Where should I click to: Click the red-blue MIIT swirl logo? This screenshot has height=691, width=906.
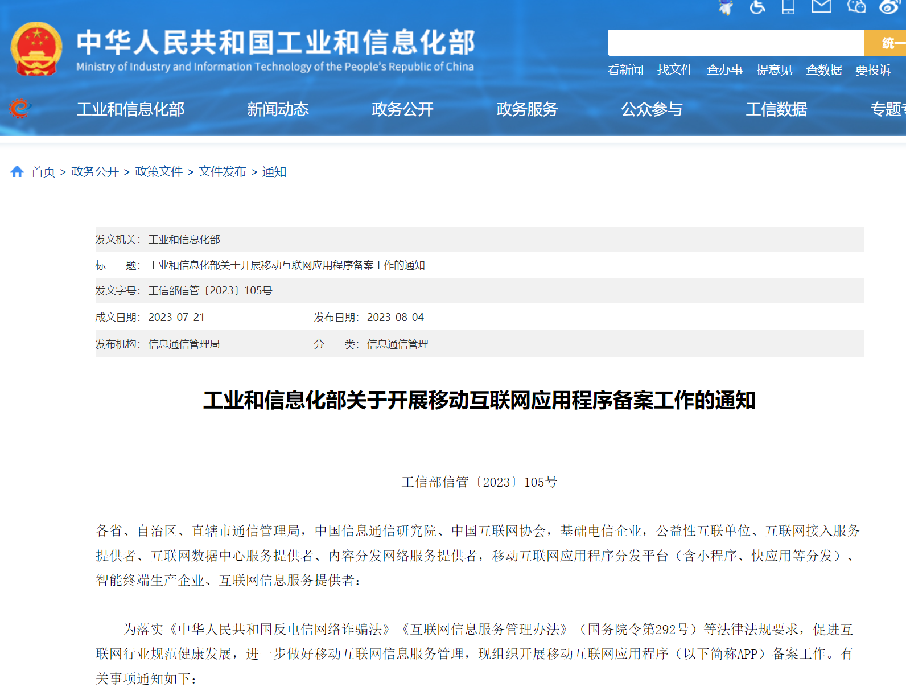tap(20, 108)
